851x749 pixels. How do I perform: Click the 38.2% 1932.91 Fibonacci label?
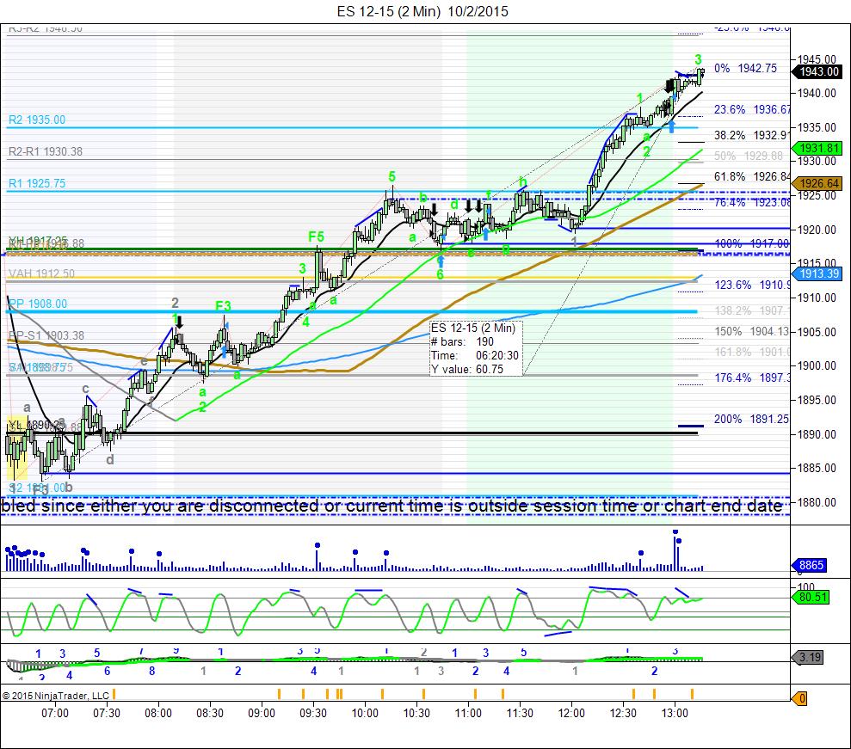click(x=752, y=135)
